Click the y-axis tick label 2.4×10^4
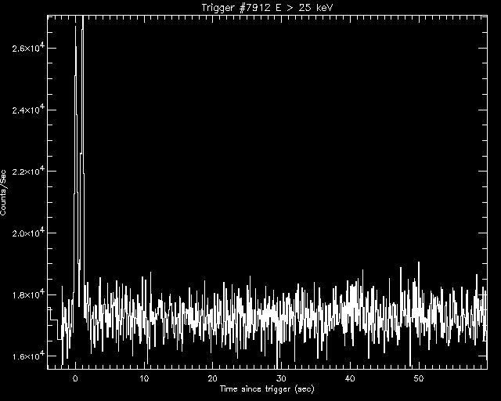The image size is (501, 401). click(x=27, y=110)
